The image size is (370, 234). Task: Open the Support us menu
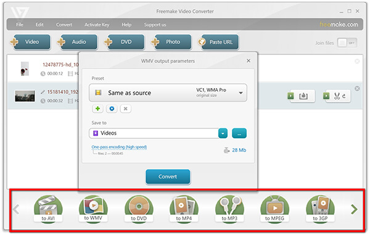click(155, 25)
